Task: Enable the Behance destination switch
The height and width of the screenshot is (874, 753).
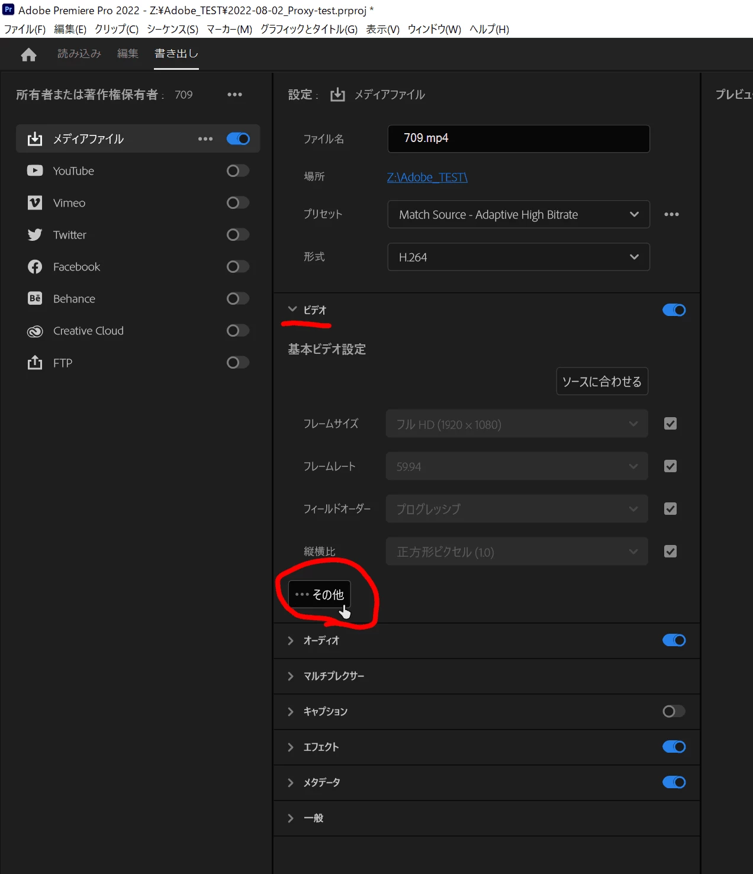Action: point(238,298)
